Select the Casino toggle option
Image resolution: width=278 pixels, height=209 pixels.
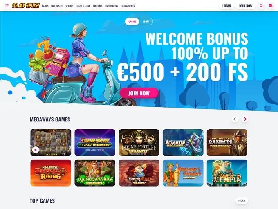pos(132,22)
